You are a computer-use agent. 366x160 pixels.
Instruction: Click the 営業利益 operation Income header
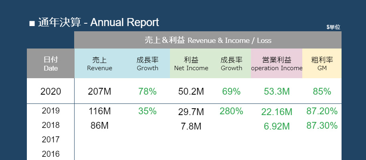click(x=277, y=63)
